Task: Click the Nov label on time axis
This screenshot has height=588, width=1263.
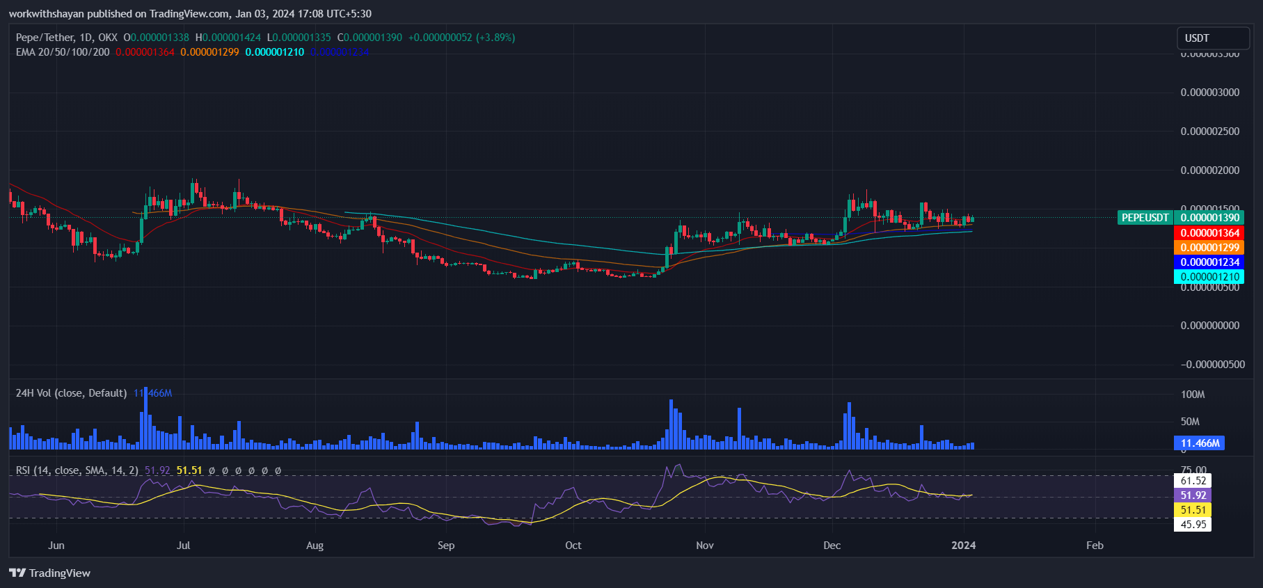Action: pyautogui.click(x=705, y=545)
